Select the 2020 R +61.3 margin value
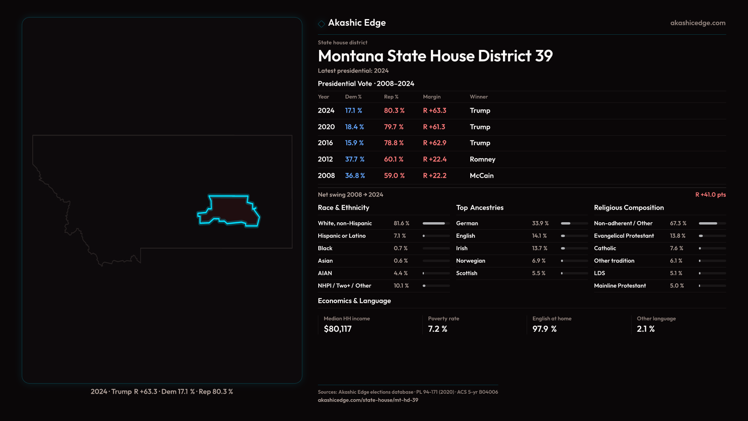748x421 pixels. tap(434, 127)
